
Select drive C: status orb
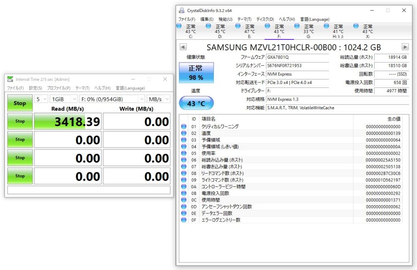pos(179,26)
